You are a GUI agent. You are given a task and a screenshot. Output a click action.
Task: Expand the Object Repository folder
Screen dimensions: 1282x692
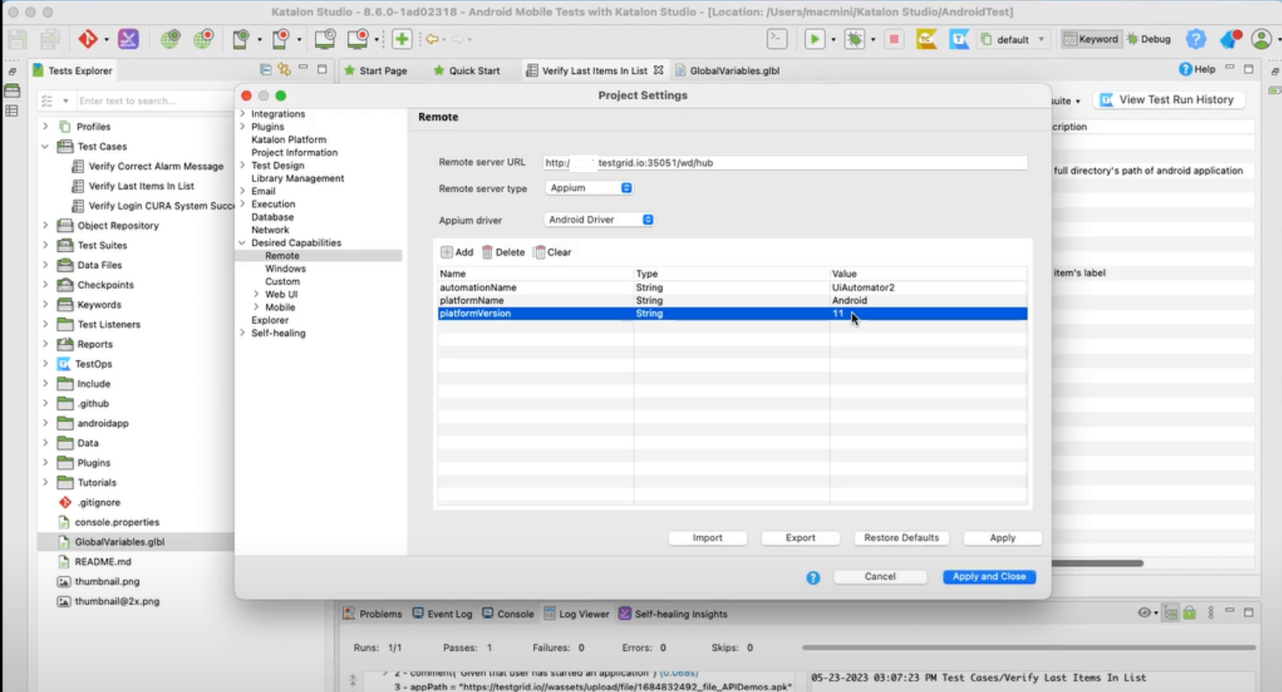click(46, 226)
